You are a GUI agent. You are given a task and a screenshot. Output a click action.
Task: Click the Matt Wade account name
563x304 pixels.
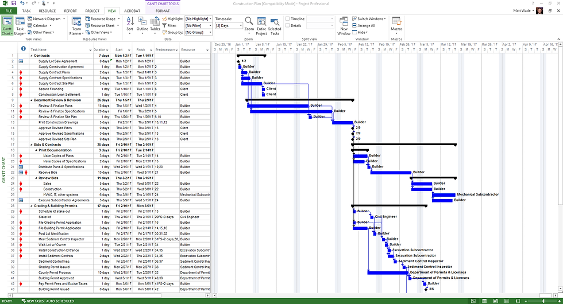tap(522, 11)
